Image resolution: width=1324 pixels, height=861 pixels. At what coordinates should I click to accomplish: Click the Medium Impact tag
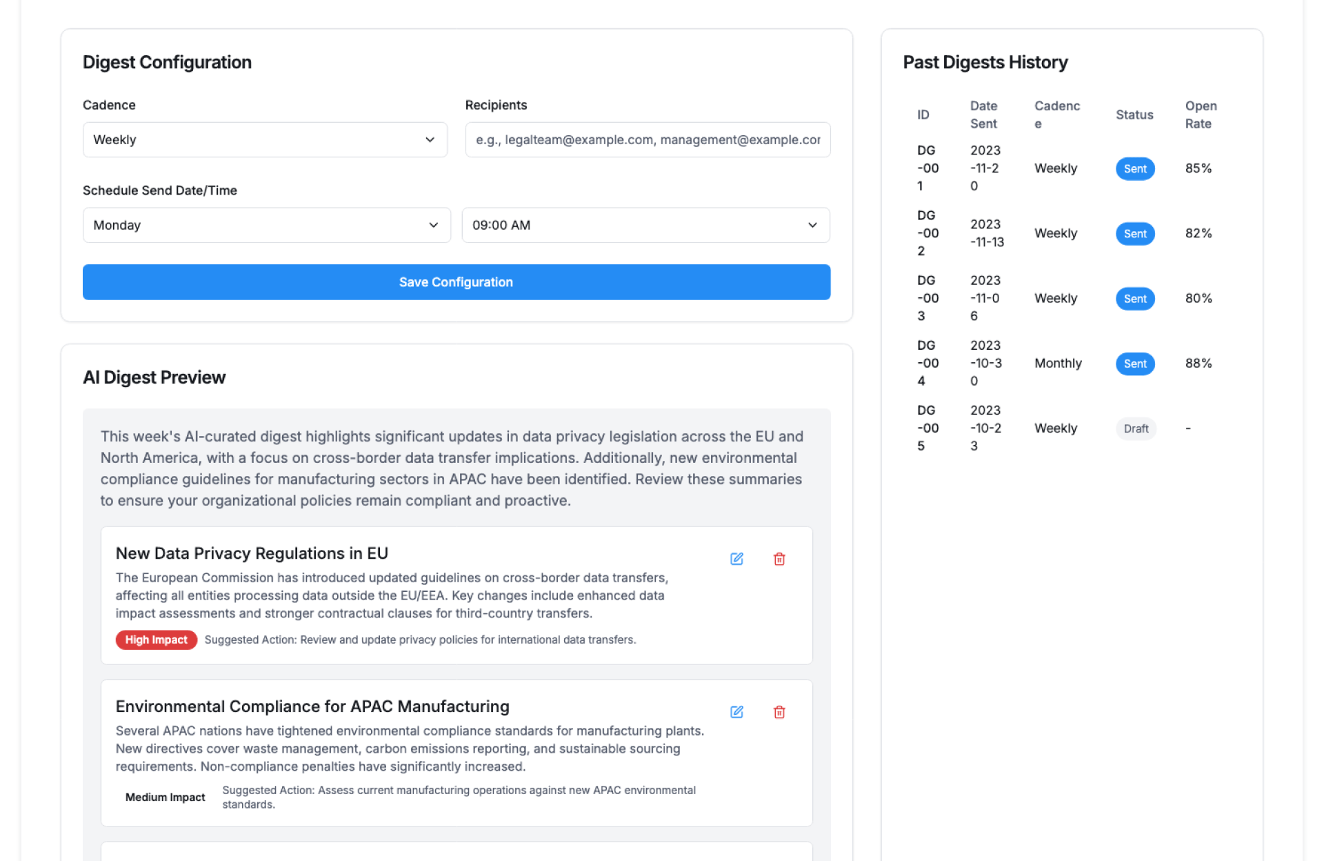pyautogui.click(x=165, y=798)
